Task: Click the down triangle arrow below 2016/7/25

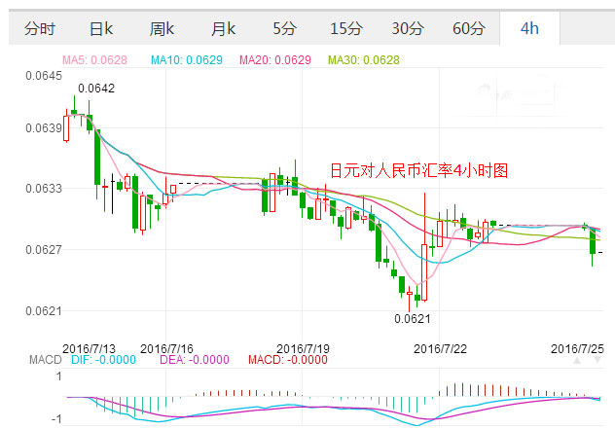Action: coord(597,361)
